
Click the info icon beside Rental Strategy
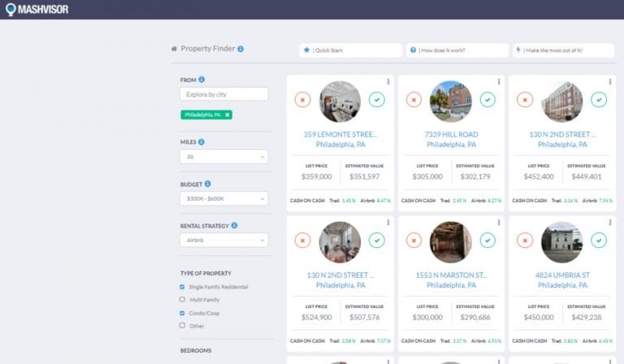point(234,226)
